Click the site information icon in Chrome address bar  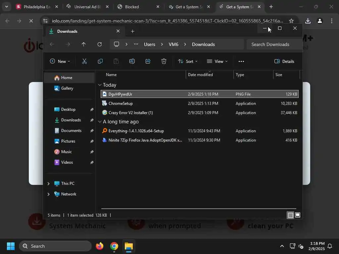click(45, 21)
